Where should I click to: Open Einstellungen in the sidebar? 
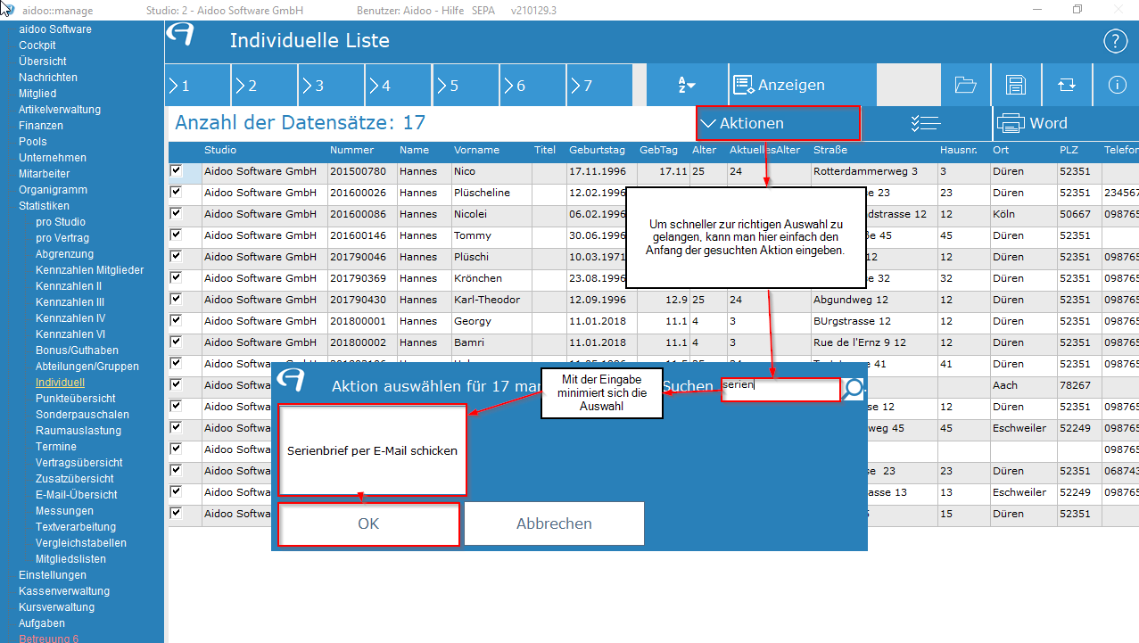pos(53,575)
